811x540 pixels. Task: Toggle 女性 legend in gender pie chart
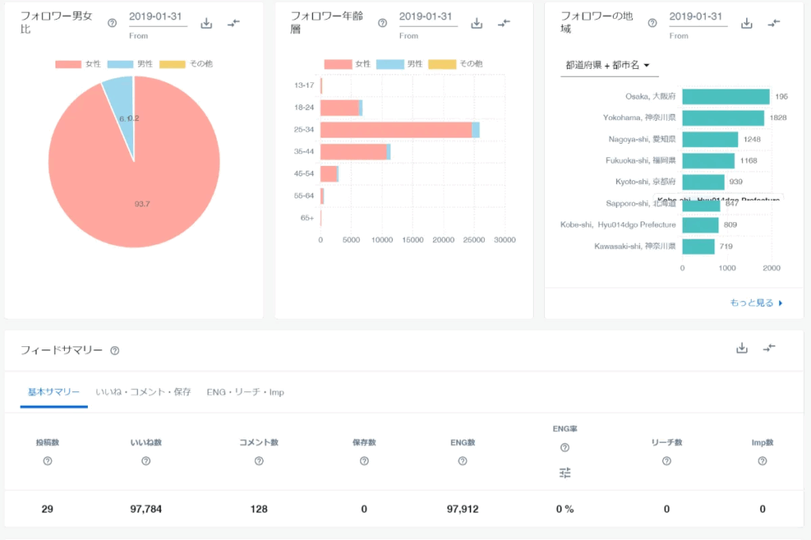78,63
